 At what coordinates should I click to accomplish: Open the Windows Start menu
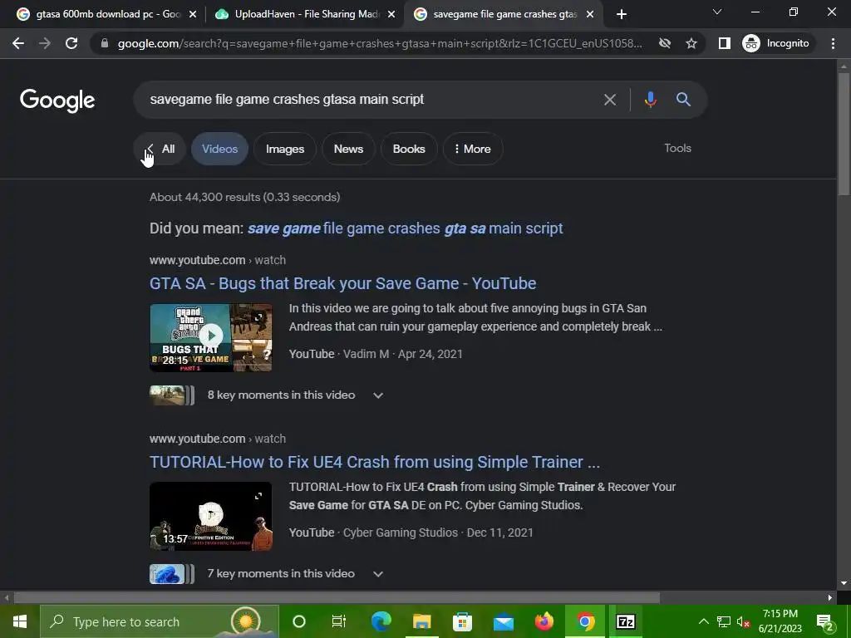(x=20, y=621)
